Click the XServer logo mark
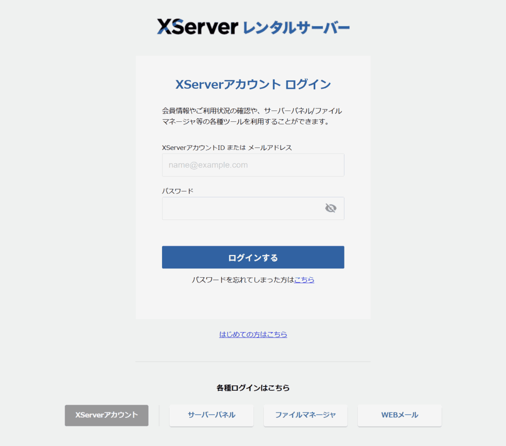Viewport: 506px width, 446px height. click(198, 27)
